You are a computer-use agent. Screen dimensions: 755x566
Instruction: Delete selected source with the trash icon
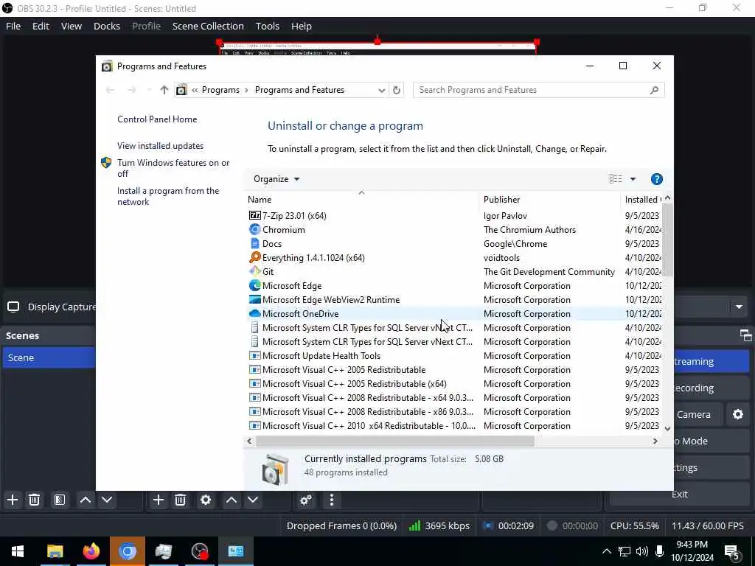coord(180,500)
